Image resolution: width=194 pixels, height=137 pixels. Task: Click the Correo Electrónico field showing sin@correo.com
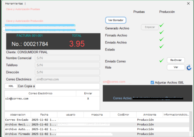pos(67,79)
